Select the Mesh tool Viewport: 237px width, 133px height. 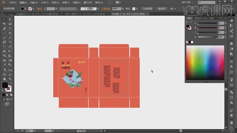click(x=4, y=61)
